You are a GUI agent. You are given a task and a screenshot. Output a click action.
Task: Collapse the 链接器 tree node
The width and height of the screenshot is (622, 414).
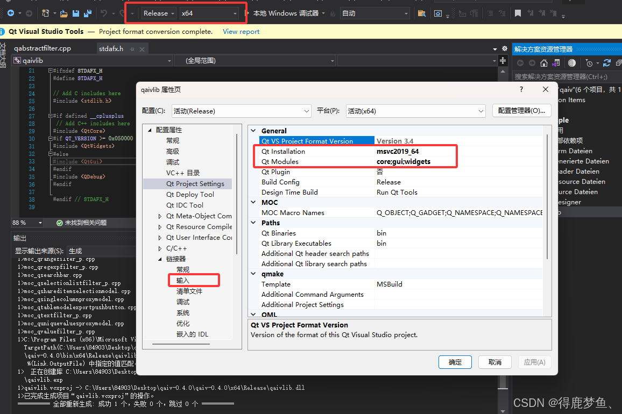pyautogui.click(x=160, y=259)
